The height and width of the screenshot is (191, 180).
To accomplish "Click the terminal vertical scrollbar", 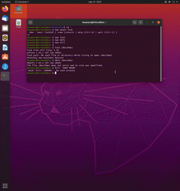I will (x=161, y=53).
